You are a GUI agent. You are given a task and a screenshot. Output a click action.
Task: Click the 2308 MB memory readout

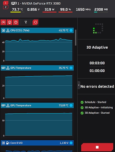(x=101, y=10)
